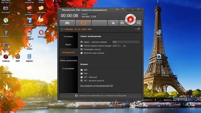The height and width of the screenshot is (113, 201).
Task: Click the 1,0 seconds interval field
Action: (117, 46)
